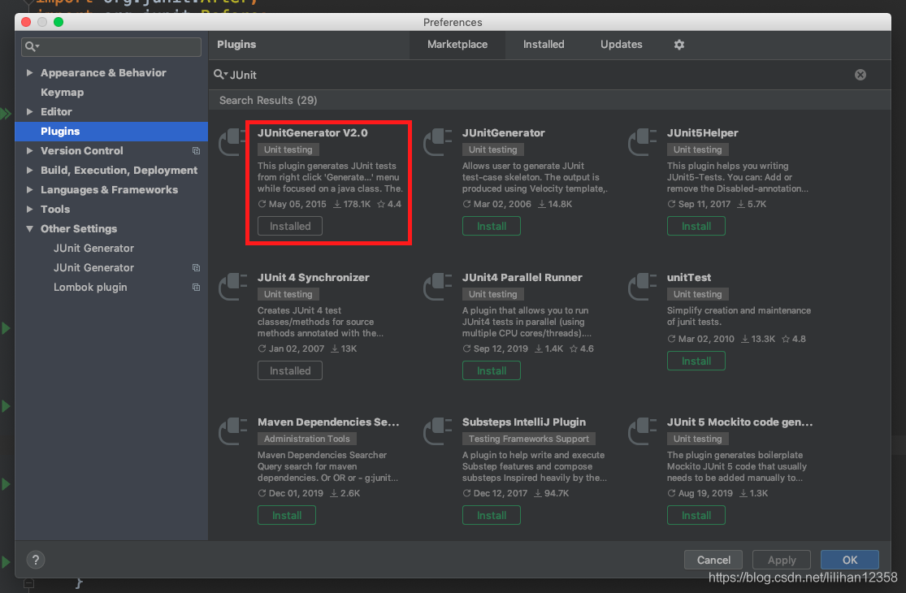
Task: Click the Apply button
Action: point(781,560)
